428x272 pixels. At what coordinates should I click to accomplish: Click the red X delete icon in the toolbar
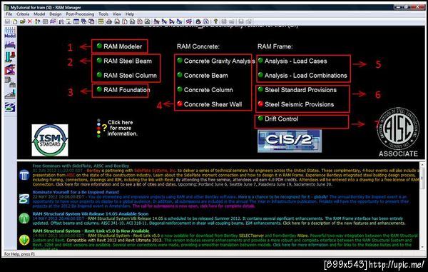30,21
